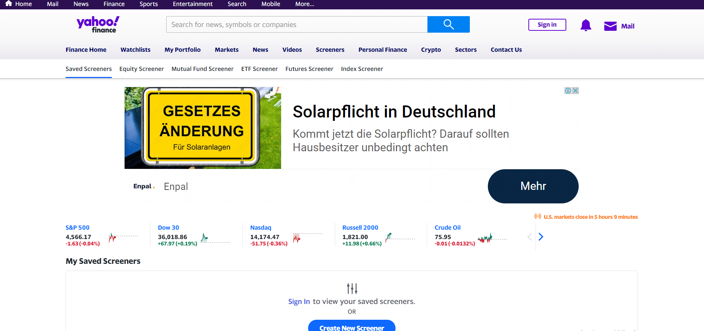704x331 pixels.
Task: Open the Crypto menu
Action: [x=431, y=50]
